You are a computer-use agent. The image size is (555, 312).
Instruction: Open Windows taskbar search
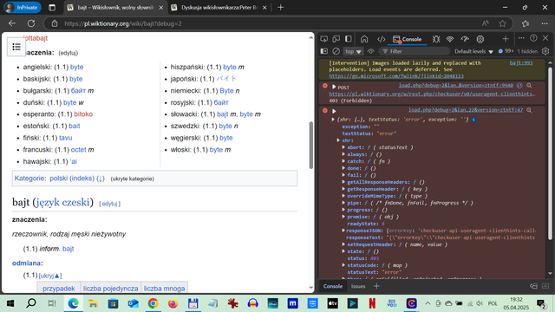coord(31,303)
